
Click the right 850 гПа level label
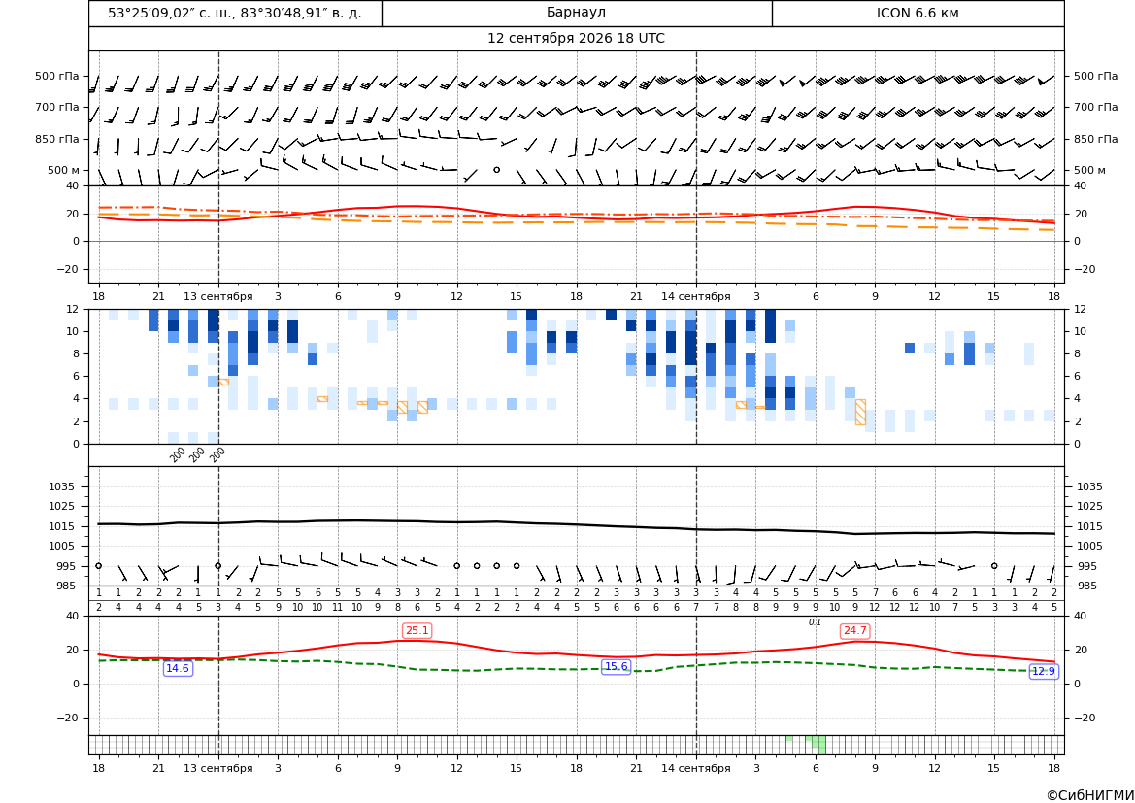point(1096,139)
